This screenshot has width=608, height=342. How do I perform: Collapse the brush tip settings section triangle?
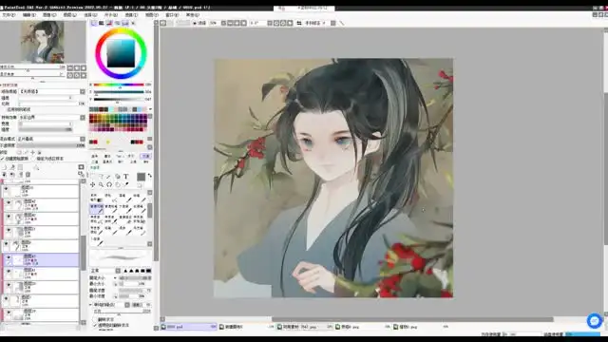(91, 305)
